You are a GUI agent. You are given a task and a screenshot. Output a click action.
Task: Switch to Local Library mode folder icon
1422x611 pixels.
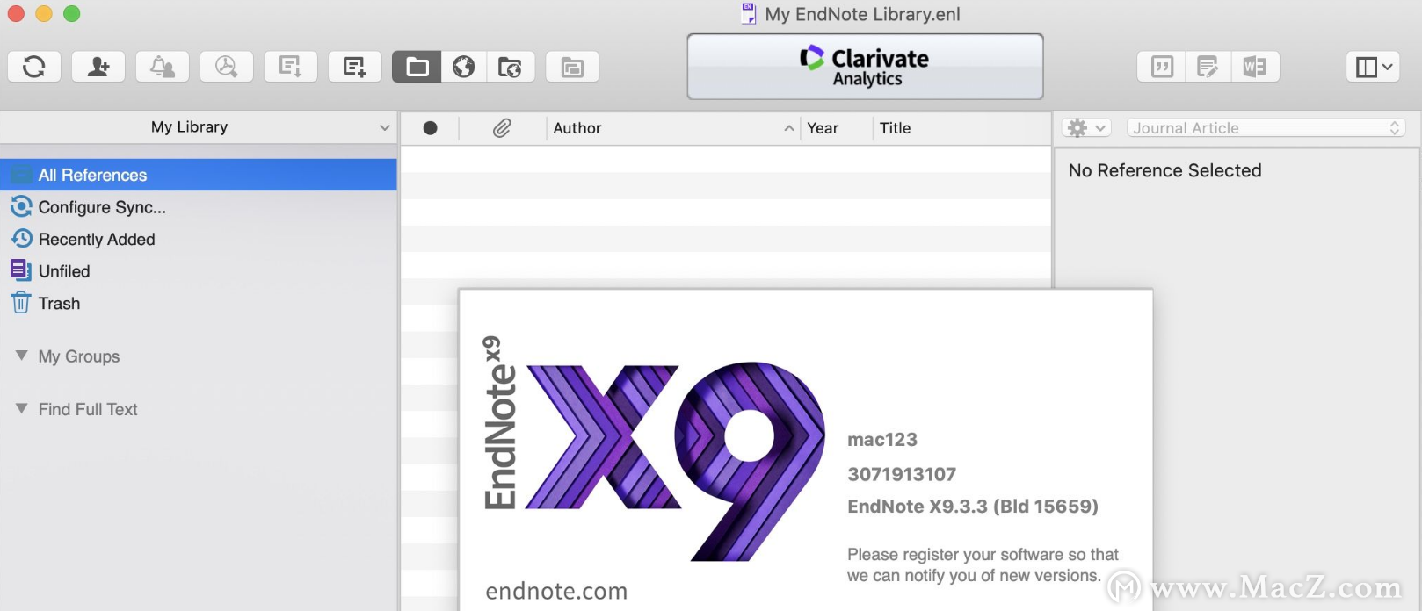point(417,67)
